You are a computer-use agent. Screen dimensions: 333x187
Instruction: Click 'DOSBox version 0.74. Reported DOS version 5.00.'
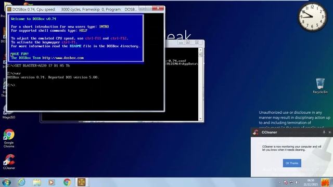click(53, 77)
